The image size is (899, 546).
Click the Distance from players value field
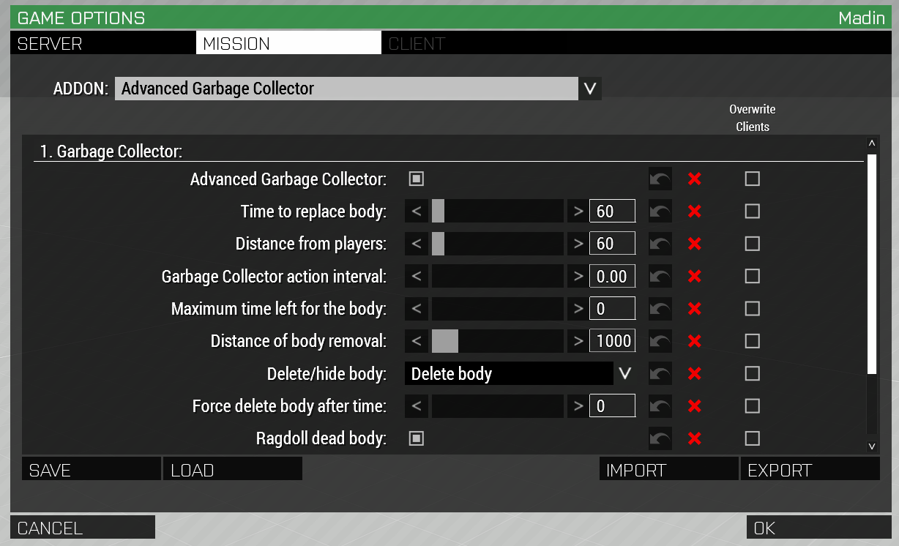[x=612, y=244]
